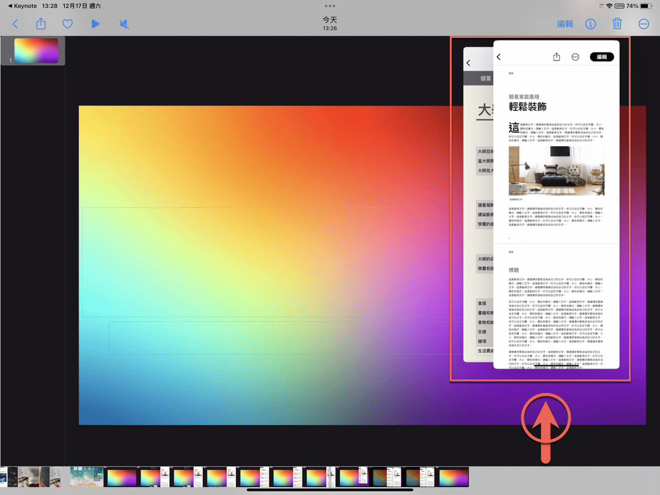Screen dimensions: 660x495
Task: Favorite the video with the heart icon
Action: 67,24
